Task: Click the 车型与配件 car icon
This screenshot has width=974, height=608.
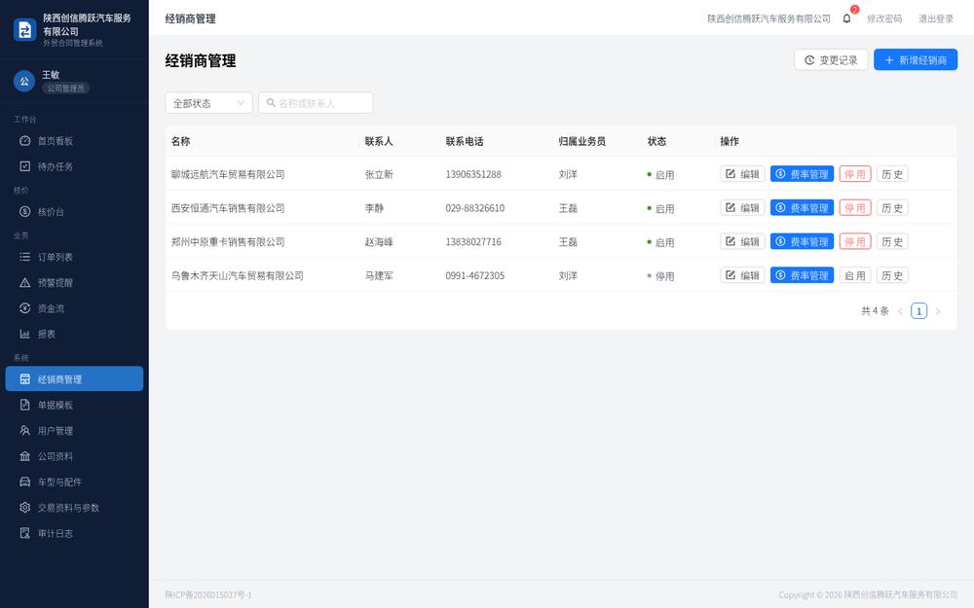Action: (x=25, y=483)
